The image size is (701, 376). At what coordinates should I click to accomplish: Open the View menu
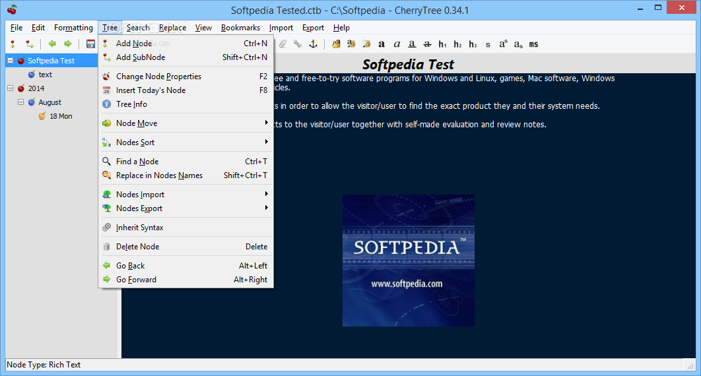[203, 28]
